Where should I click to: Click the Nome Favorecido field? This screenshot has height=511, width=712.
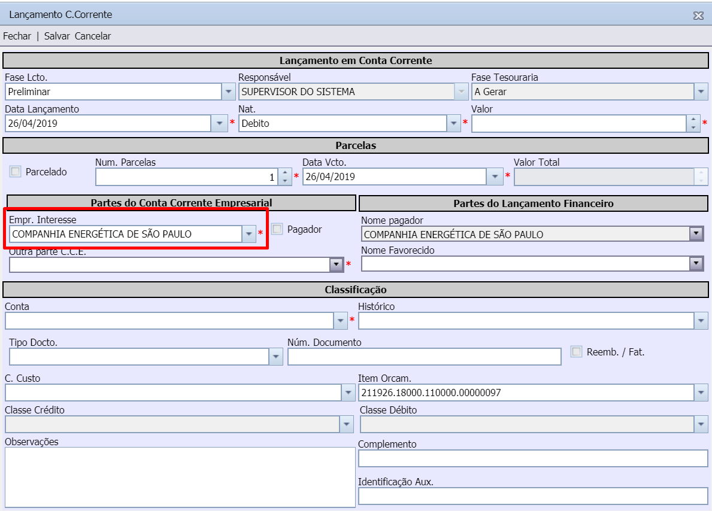coord(525,264)
